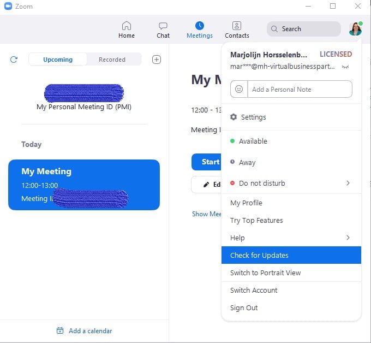Click the Sign Out option
The width and height of the screenshot is (371, 343).
coord(244,307)
